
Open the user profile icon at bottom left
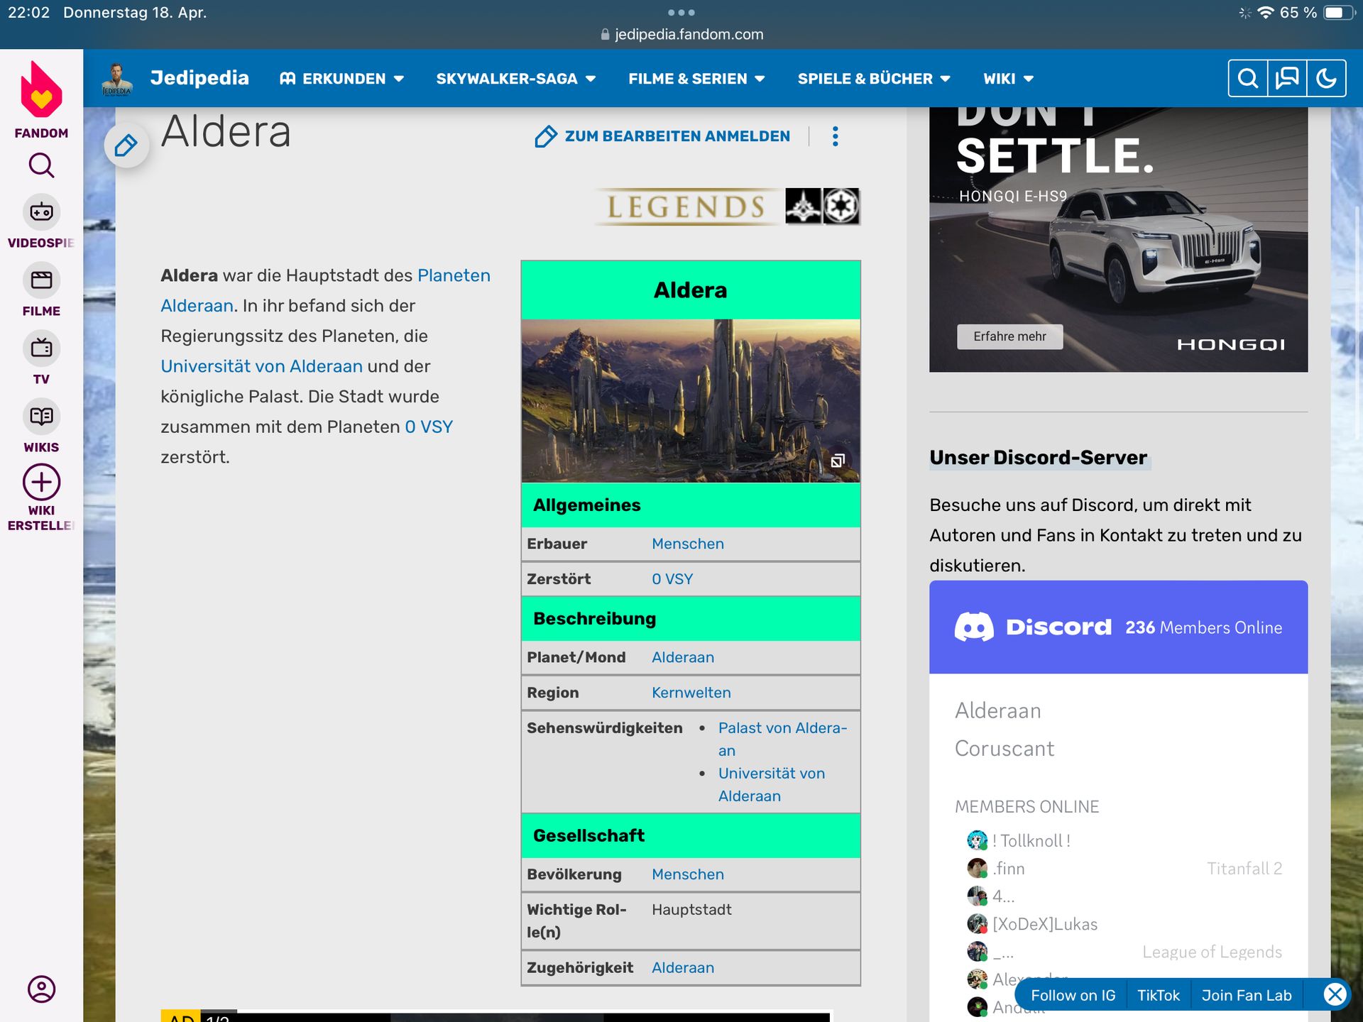pos(41,989)
